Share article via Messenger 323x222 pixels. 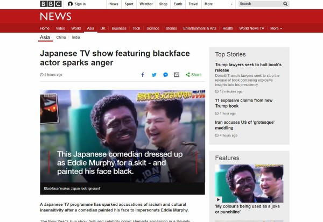[x=165, y=75]
